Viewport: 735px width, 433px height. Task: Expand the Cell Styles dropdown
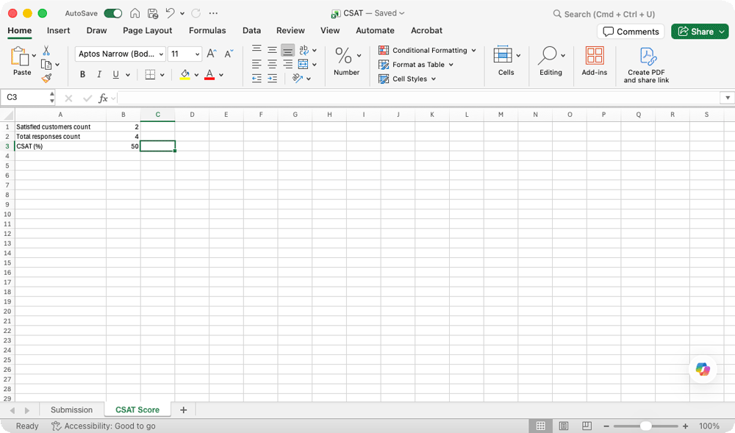(434, 79)
